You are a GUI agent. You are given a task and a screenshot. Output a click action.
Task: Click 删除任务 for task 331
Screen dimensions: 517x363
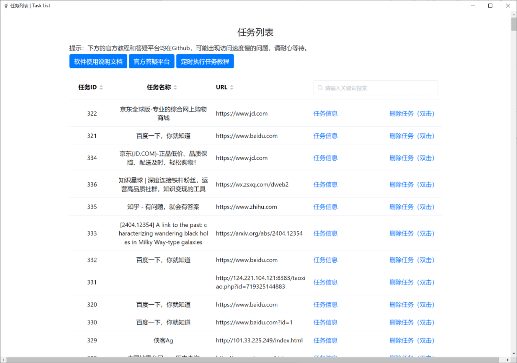point(412,283)
